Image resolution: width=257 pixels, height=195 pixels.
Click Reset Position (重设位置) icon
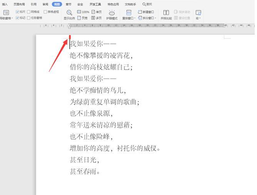tap(176, 18)
